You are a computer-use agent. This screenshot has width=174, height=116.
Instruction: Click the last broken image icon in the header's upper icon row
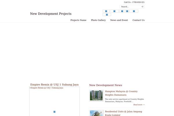(134, 11)
